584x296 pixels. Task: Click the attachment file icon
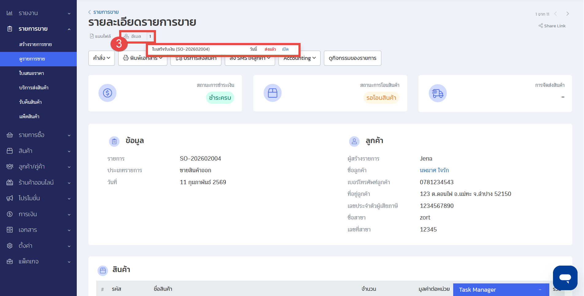(x=92, y=36)
